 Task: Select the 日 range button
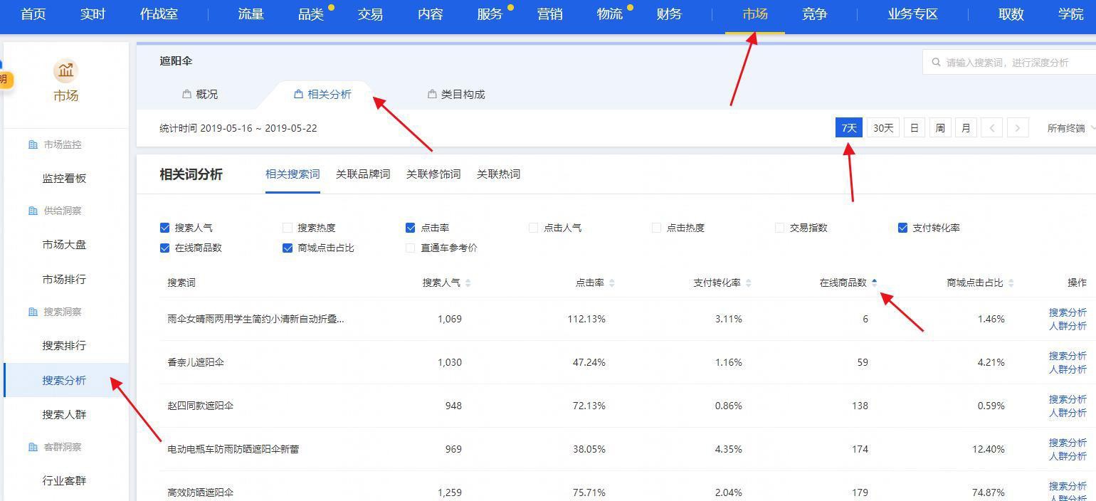[915, 128]
